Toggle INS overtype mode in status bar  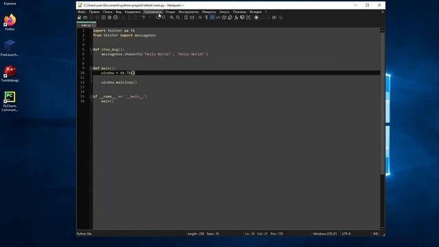[x=375, y=233]
